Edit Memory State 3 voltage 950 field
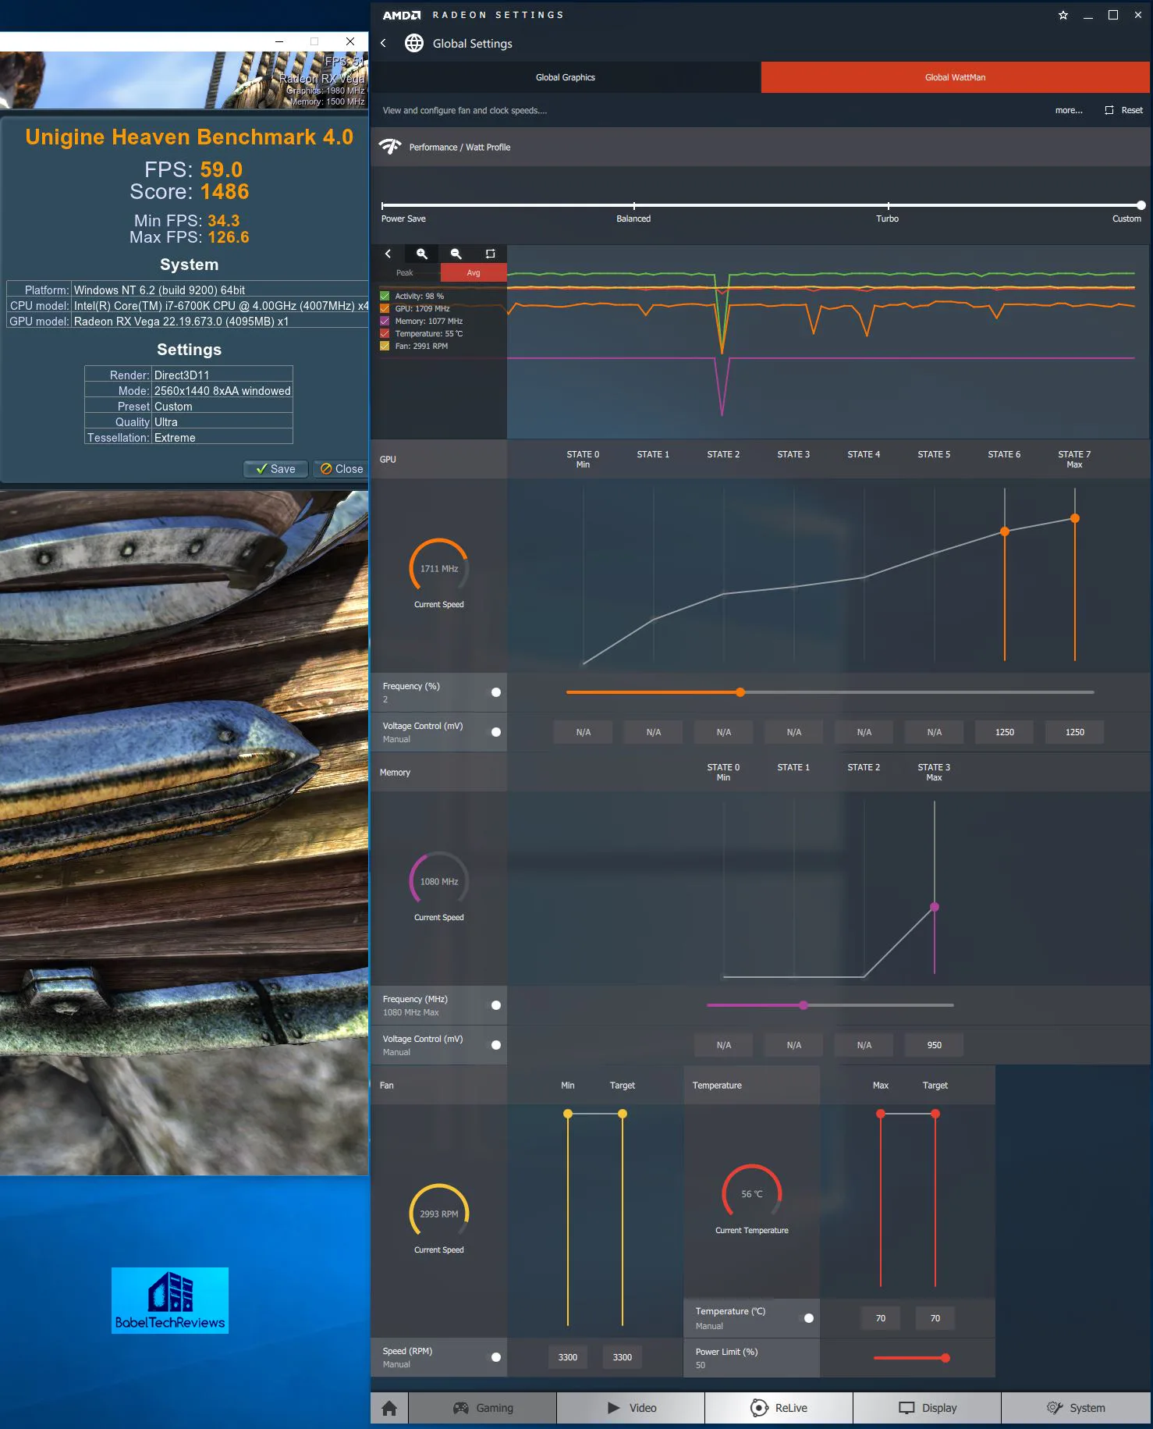The width and height of the screenshot is (1153, 1429). [935, 1045]
